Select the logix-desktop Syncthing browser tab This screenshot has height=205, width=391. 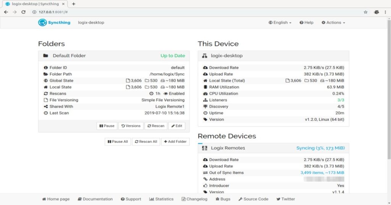pos(34,4)
